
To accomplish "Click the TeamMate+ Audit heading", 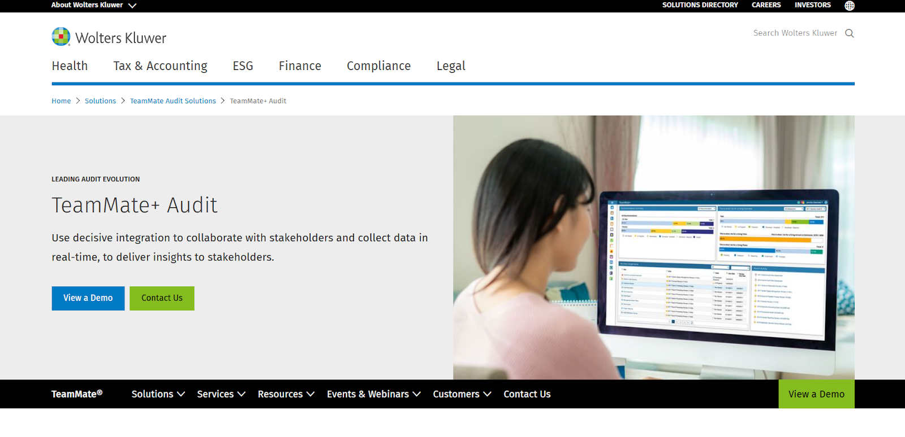I will click(135, 205).
